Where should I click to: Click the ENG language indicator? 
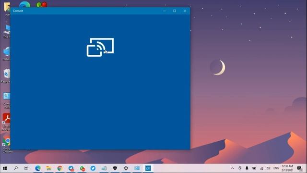pyautogui.click(x=276, y=168)
